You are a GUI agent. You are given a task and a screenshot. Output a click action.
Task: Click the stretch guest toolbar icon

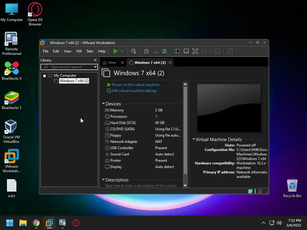point(230,51)
